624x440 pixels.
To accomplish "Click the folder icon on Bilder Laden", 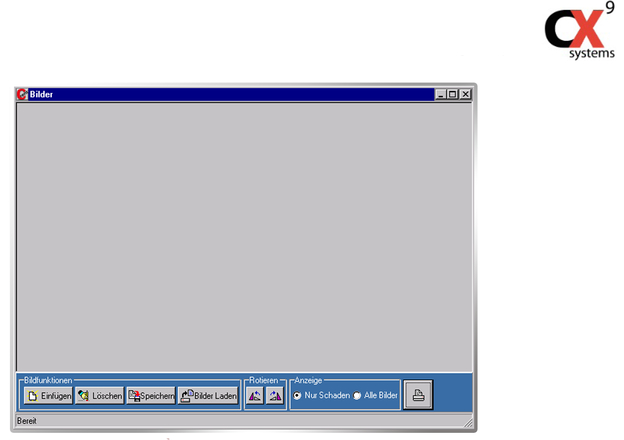I will coord(187,396).
